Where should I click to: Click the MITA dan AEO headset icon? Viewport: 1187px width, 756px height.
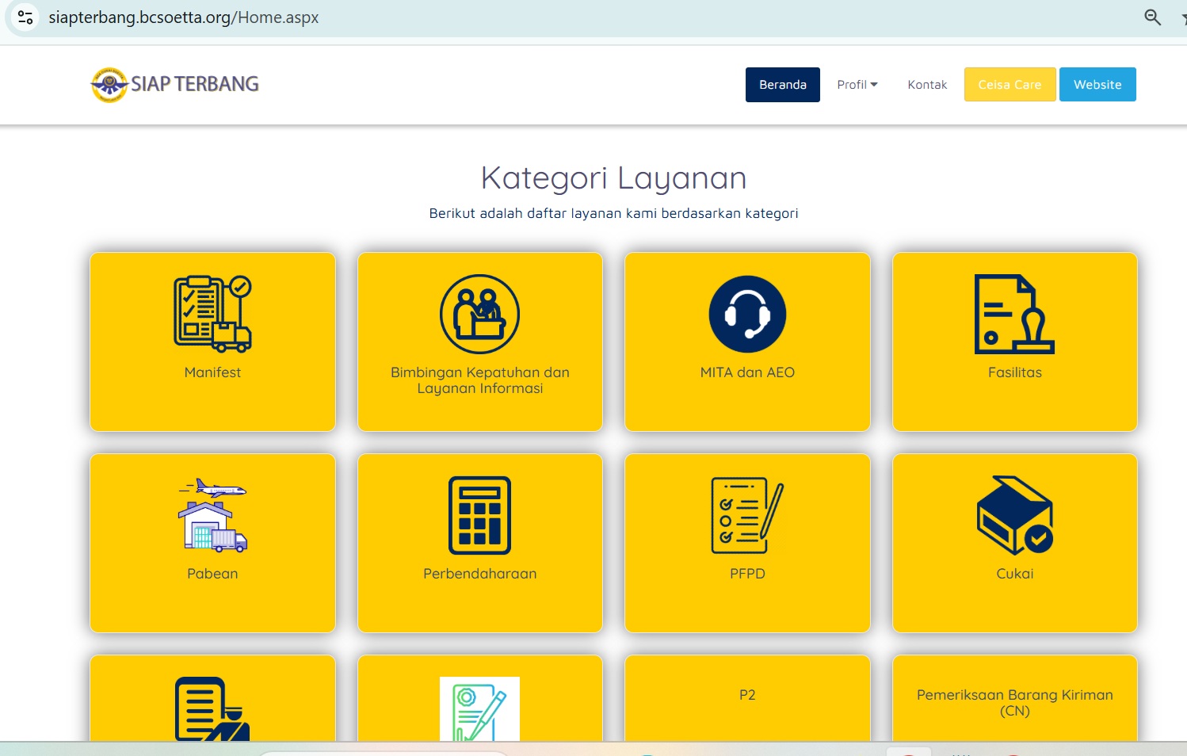tap(747, 314)
